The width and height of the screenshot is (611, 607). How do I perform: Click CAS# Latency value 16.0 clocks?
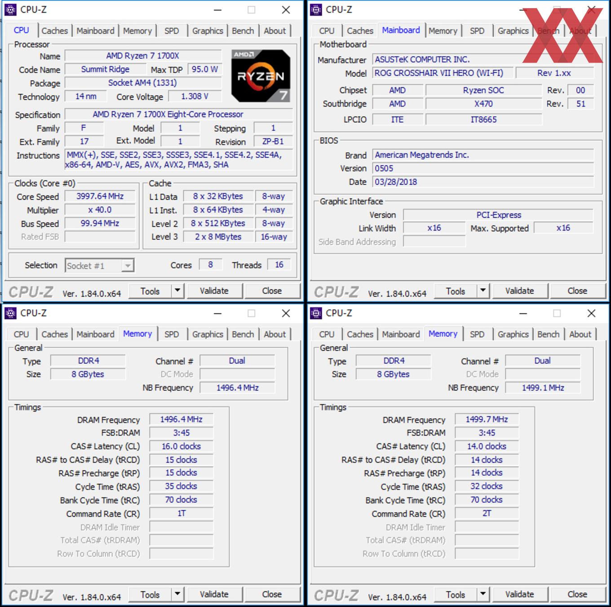tap(181, 446)
